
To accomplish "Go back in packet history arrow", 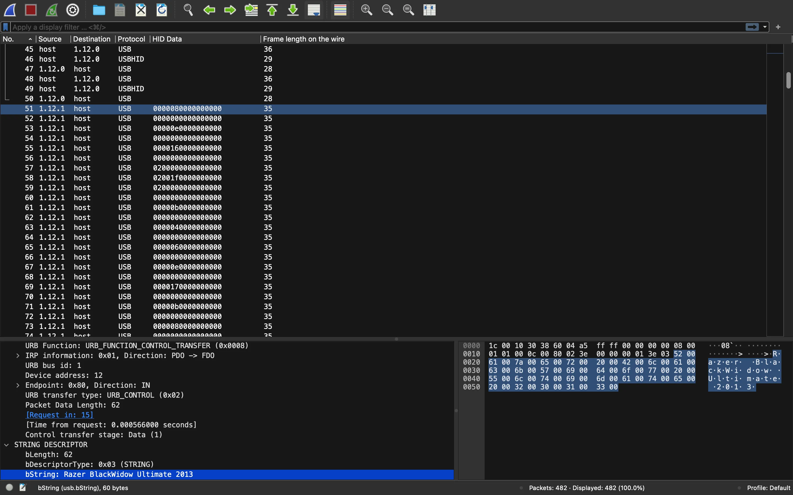I will (209, 10).
